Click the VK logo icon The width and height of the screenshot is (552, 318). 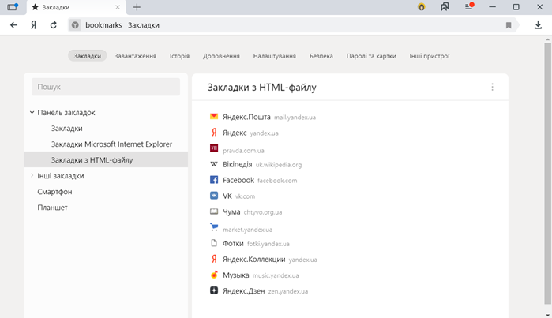tap(214, 196)
